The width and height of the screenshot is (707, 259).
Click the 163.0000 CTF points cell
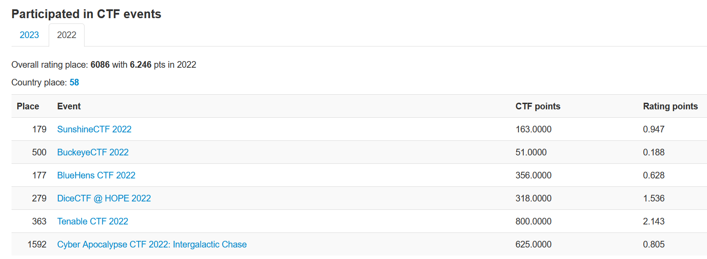(533, 129)
